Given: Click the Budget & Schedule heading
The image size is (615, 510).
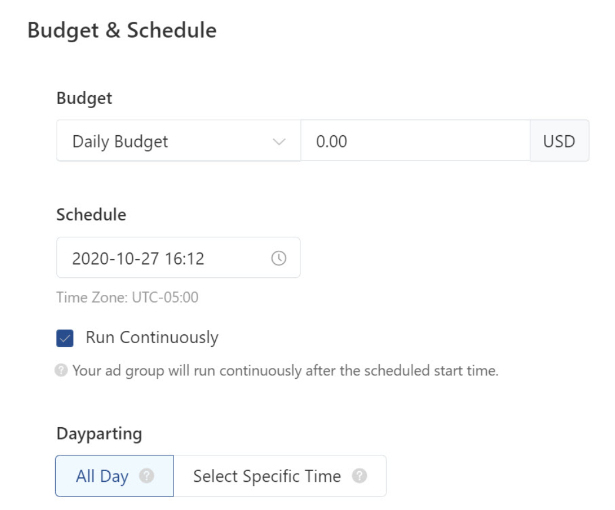Looking at the screenshot, I should pos(122,30).
